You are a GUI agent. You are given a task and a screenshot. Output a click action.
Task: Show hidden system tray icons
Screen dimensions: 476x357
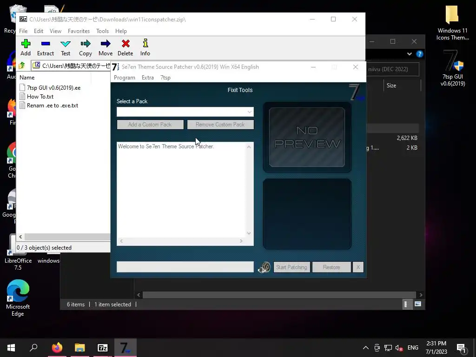pos(366,348)
